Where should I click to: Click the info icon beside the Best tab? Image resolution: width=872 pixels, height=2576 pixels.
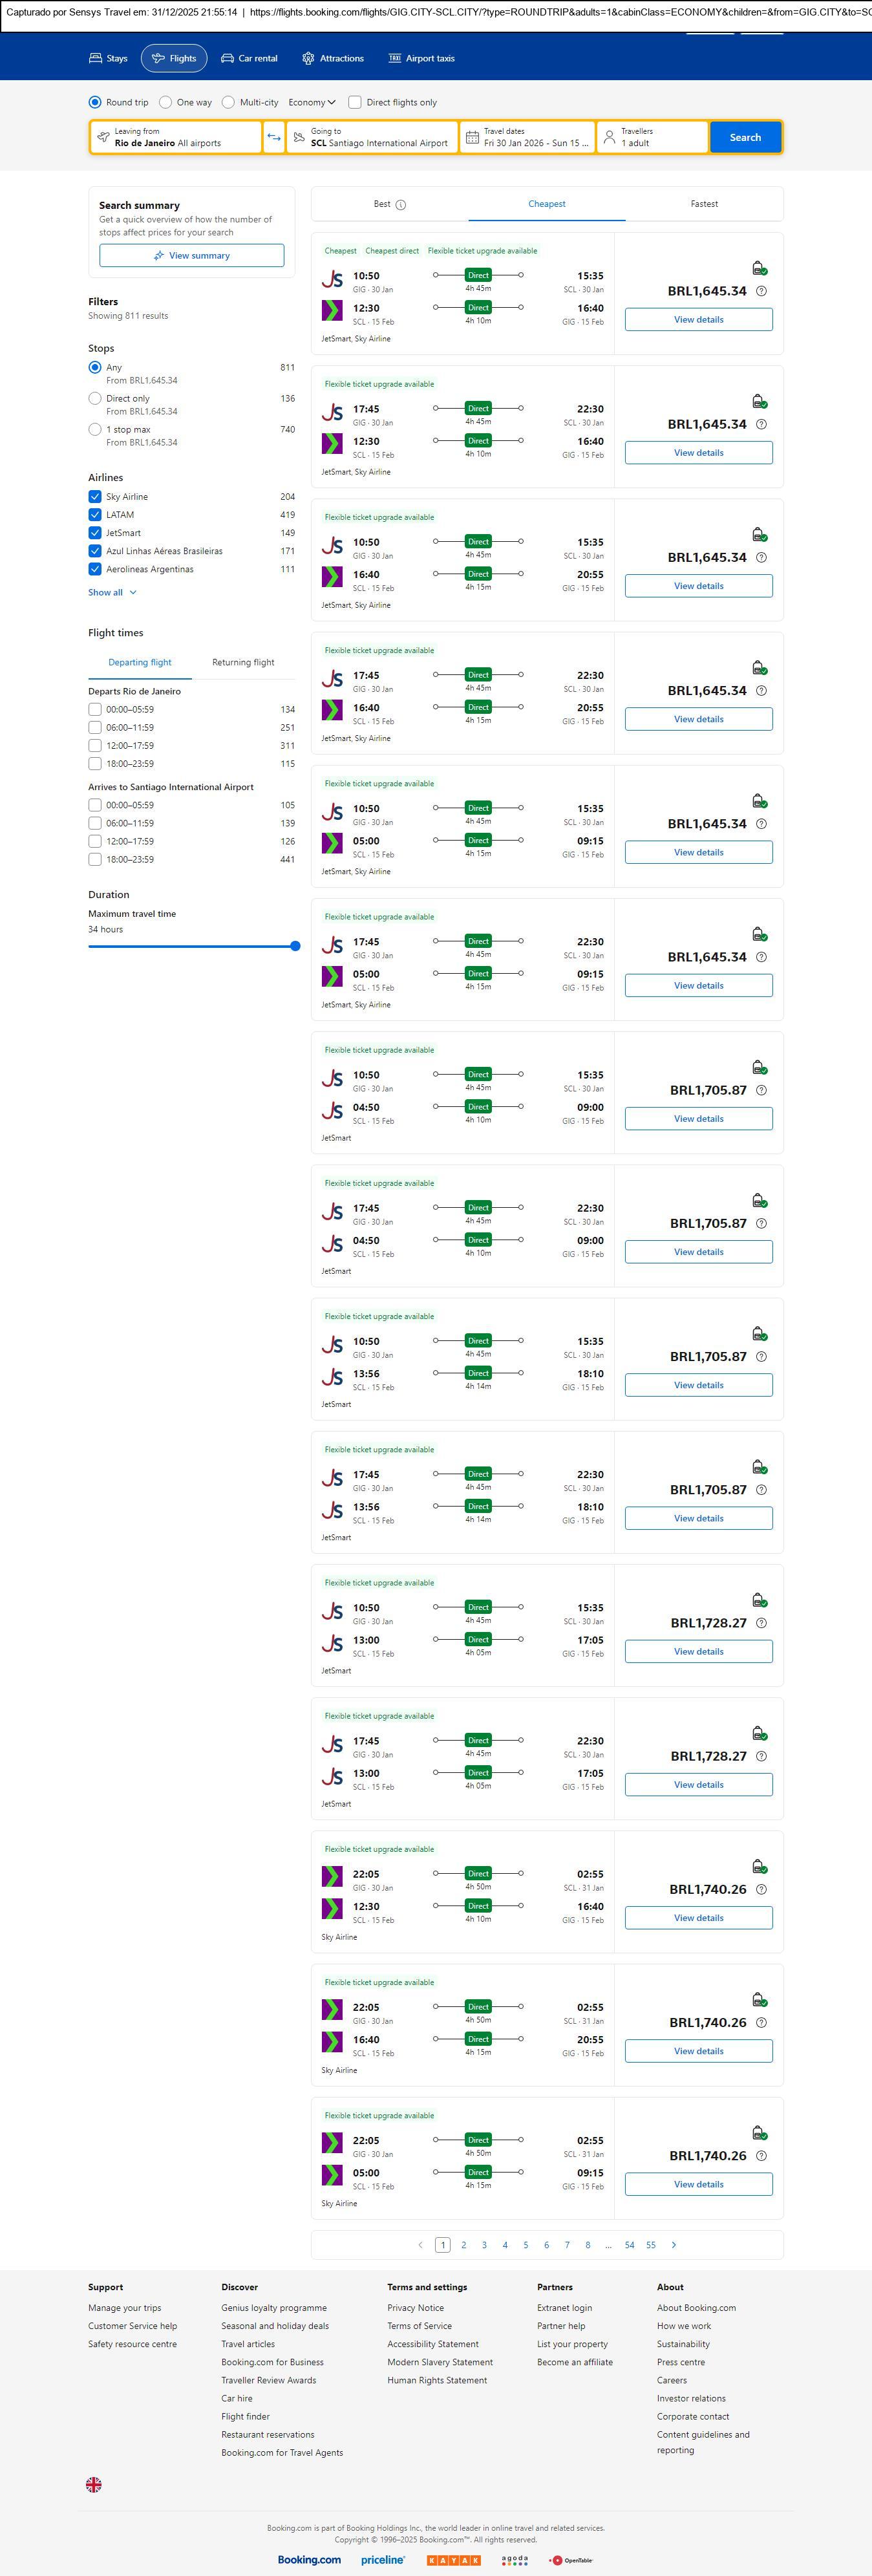(x=401, y=205)
